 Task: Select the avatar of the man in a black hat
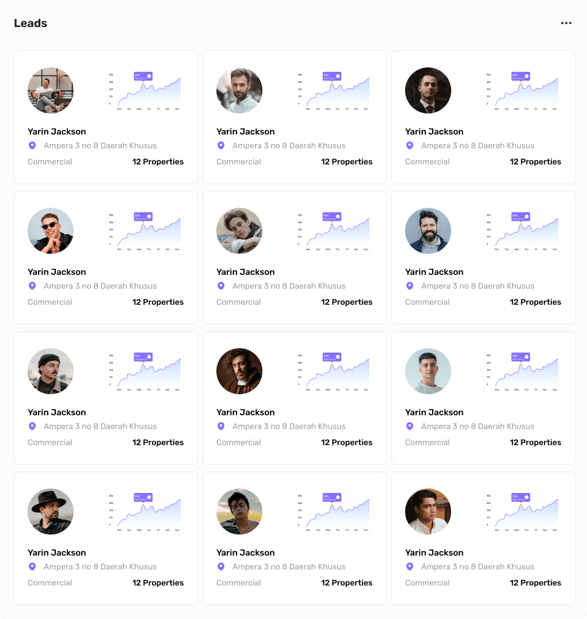51,511
